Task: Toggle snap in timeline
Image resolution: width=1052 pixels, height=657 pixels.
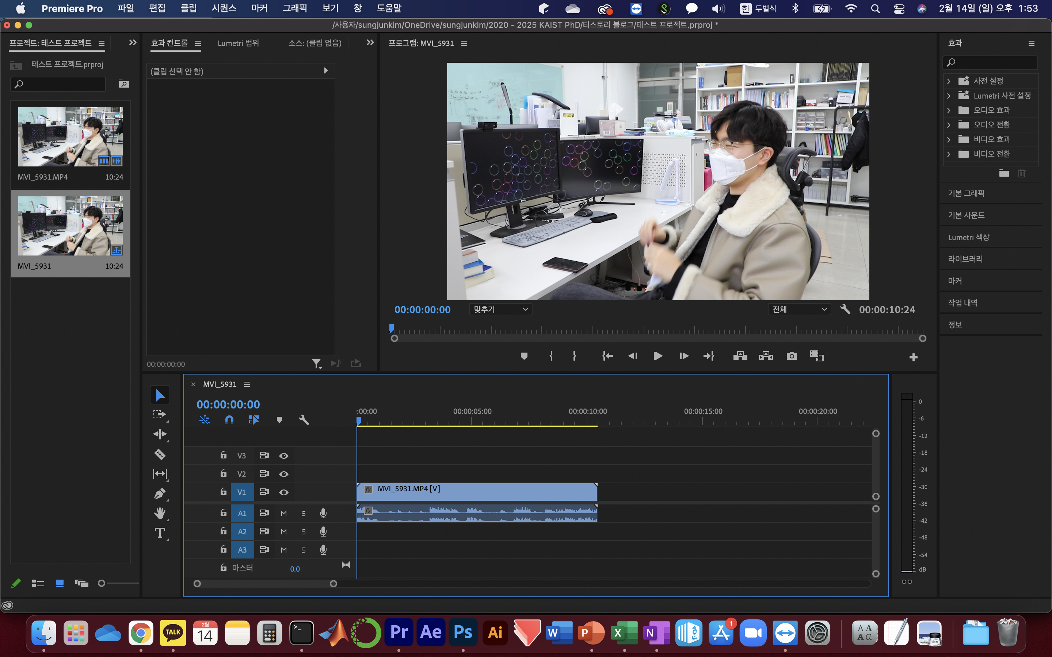Action: pos(229,420)
